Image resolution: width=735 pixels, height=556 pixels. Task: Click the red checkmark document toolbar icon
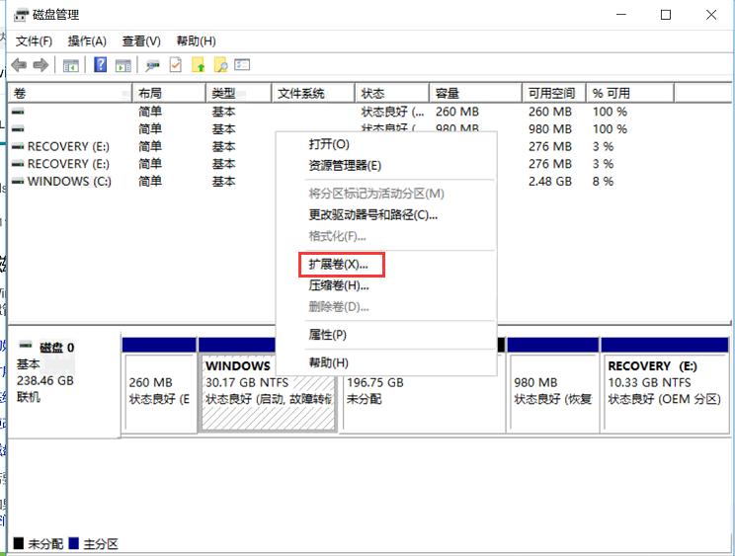[x=175, y=64]
